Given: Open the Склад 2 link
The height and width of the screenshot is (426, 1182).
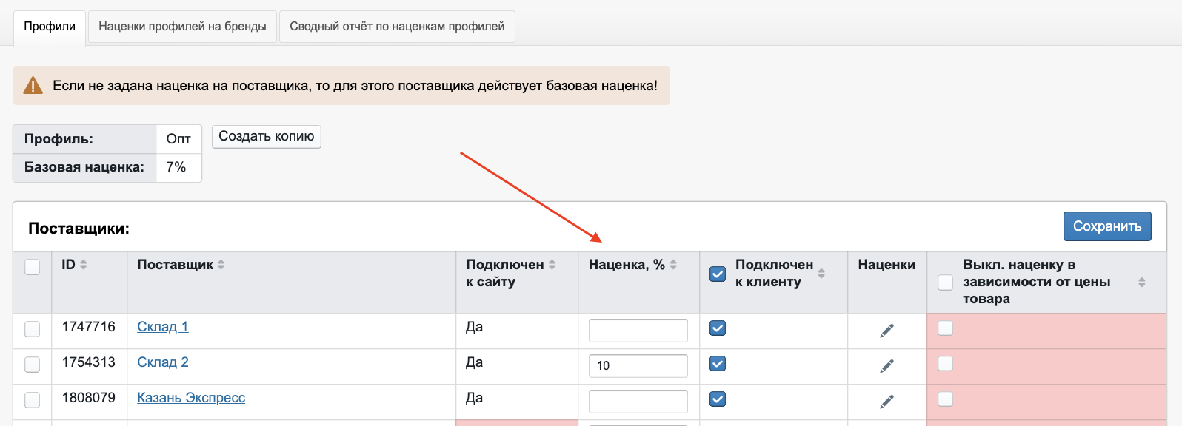Looking at the screenshot, I should (x=163, y=362).
